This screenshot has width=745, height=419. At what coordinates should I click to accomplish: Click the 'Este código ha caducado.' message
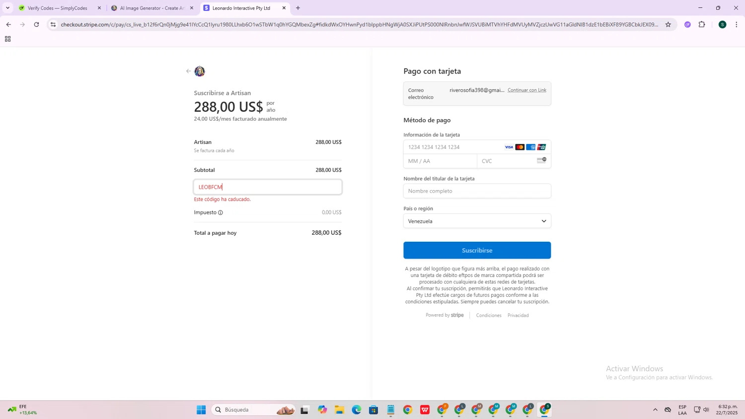[x=222, y=199]
